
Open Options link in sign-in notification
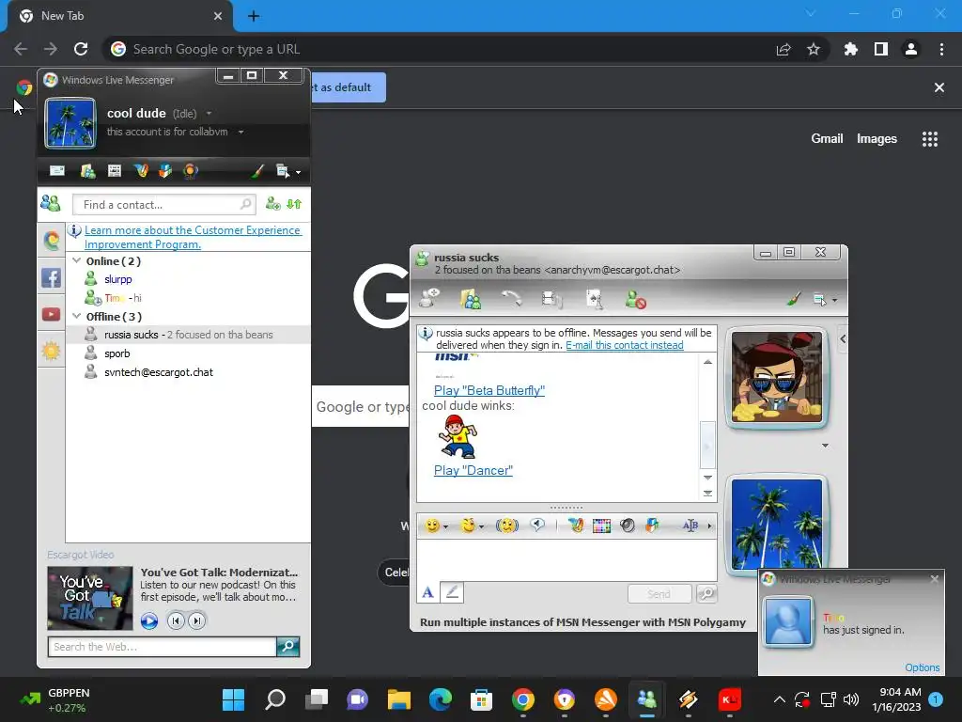coord(923,667)
